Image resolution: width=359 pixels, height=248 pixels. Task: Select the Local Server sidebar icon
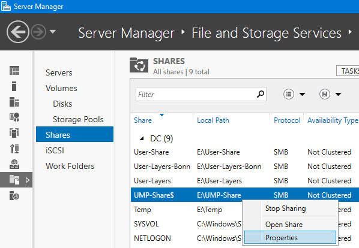[x=14, y=86]
